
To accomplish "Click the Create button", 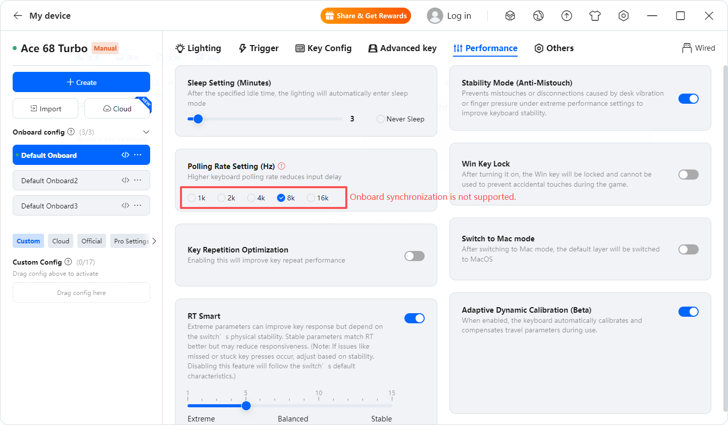I will pos(81,82).
